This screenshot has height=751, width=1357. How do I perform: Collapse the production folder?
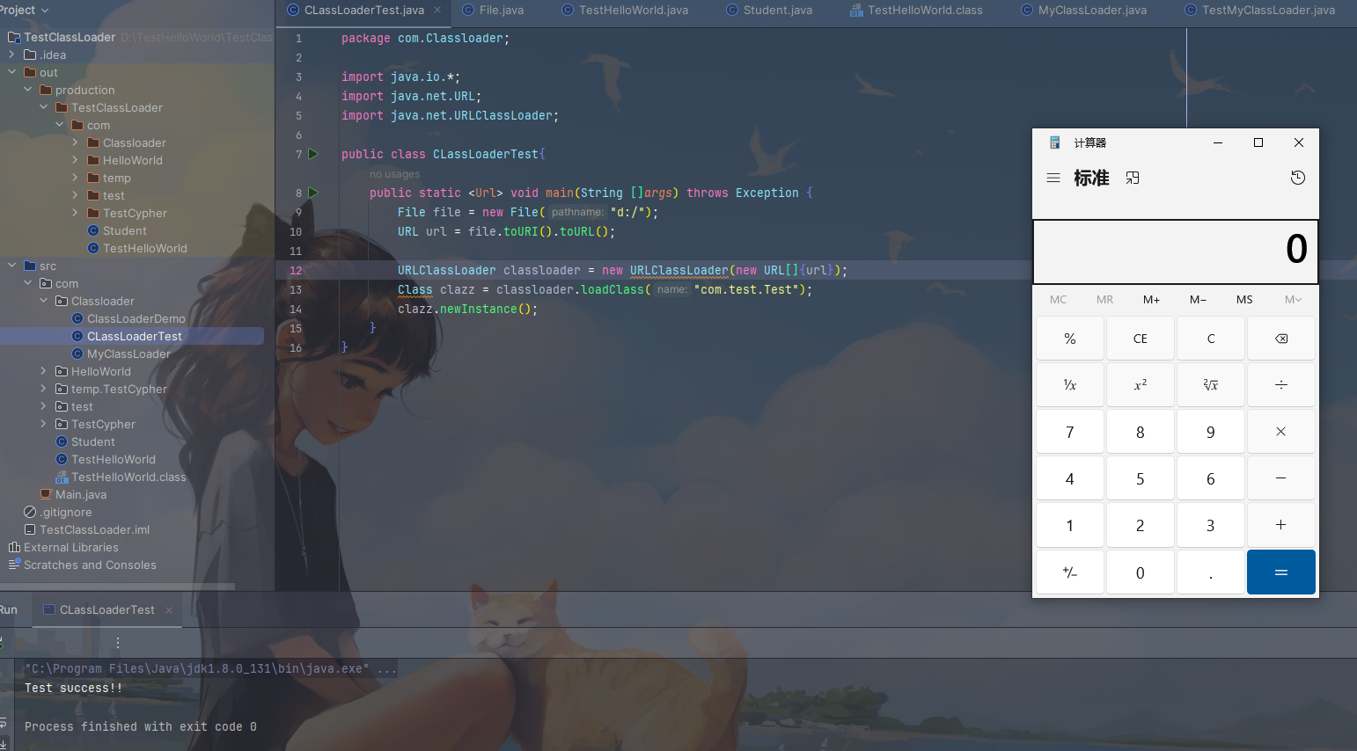27,90
